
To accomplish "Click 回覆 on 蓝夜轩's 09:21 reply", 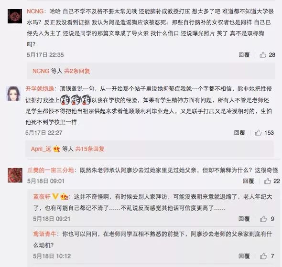I will point(244,219).
